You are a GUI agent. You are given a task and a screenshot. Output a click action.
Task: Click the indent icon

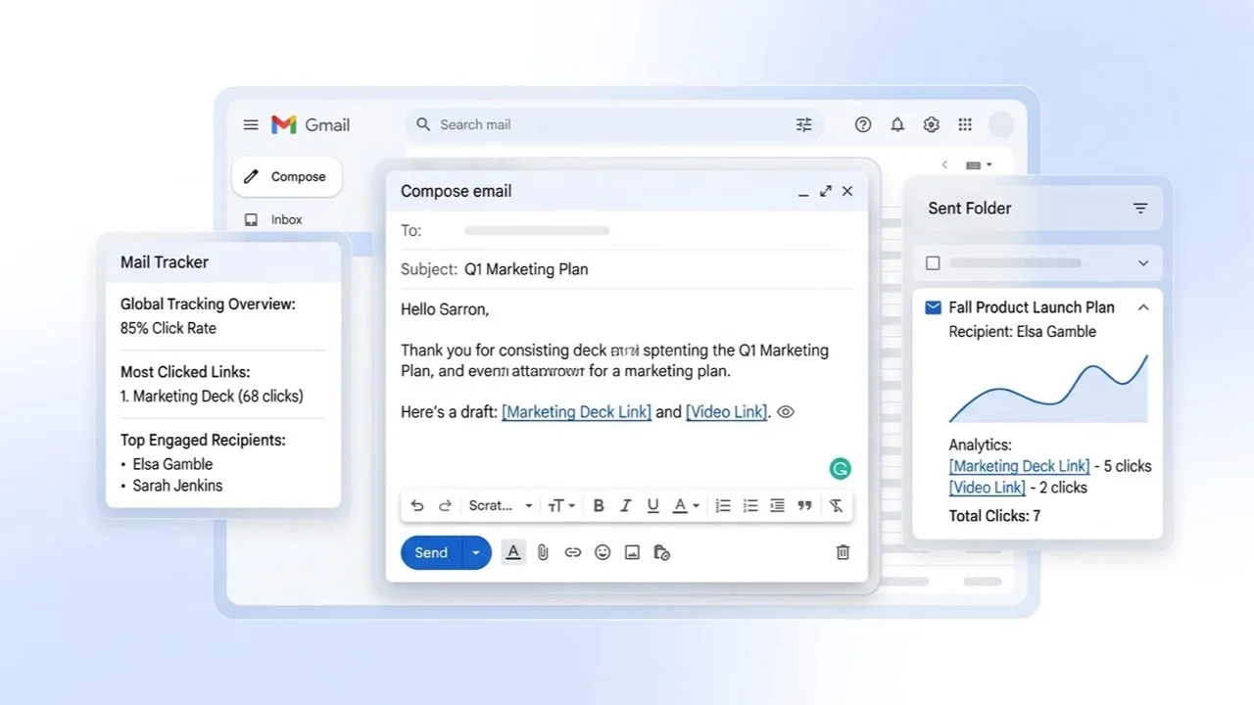pyautogui.click(x=777, y=505)
